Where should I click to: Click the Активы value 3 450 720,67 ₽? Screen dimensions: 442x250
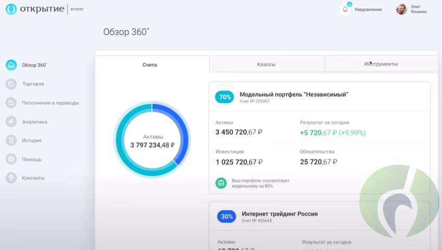[239, 132]
